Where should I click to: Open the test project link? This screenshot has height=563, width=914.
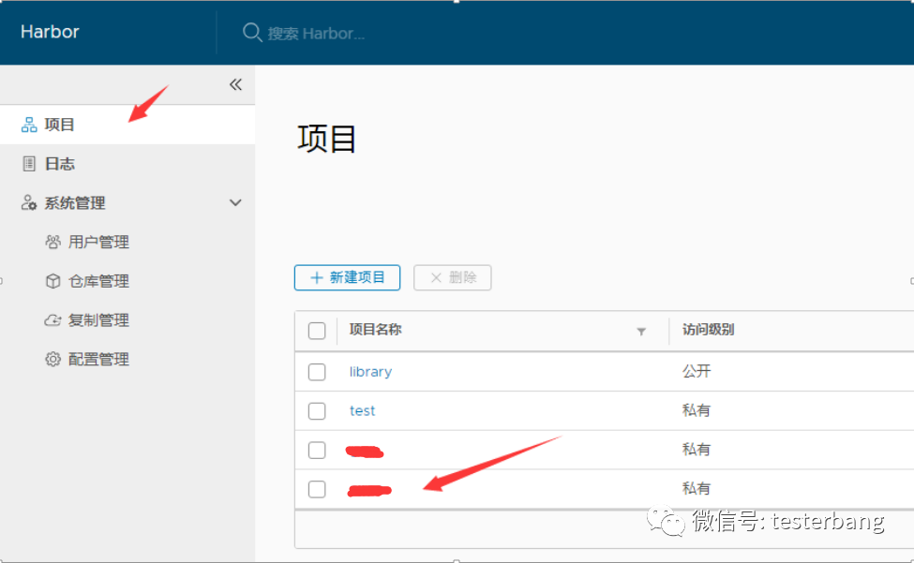tap(362, 410)
